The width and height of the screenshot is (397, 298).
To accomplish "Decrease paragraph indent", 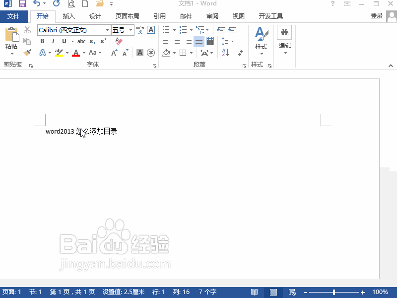I will tap(221, 30).
